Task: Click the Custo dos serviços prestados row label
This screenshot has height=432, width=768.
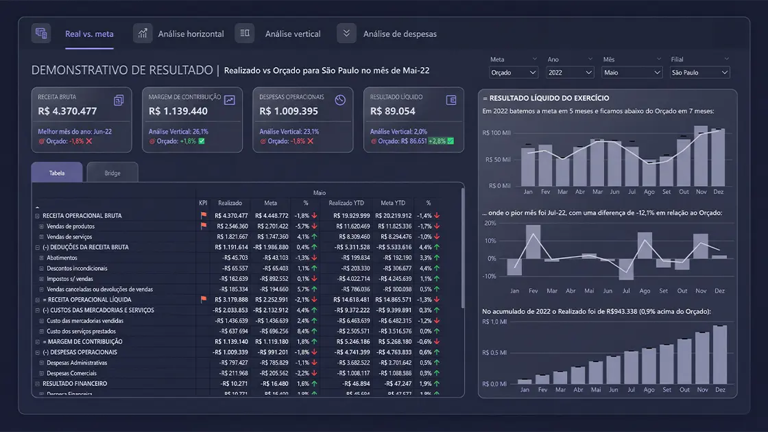Action: pyautogui.click(x=82, y=332)
